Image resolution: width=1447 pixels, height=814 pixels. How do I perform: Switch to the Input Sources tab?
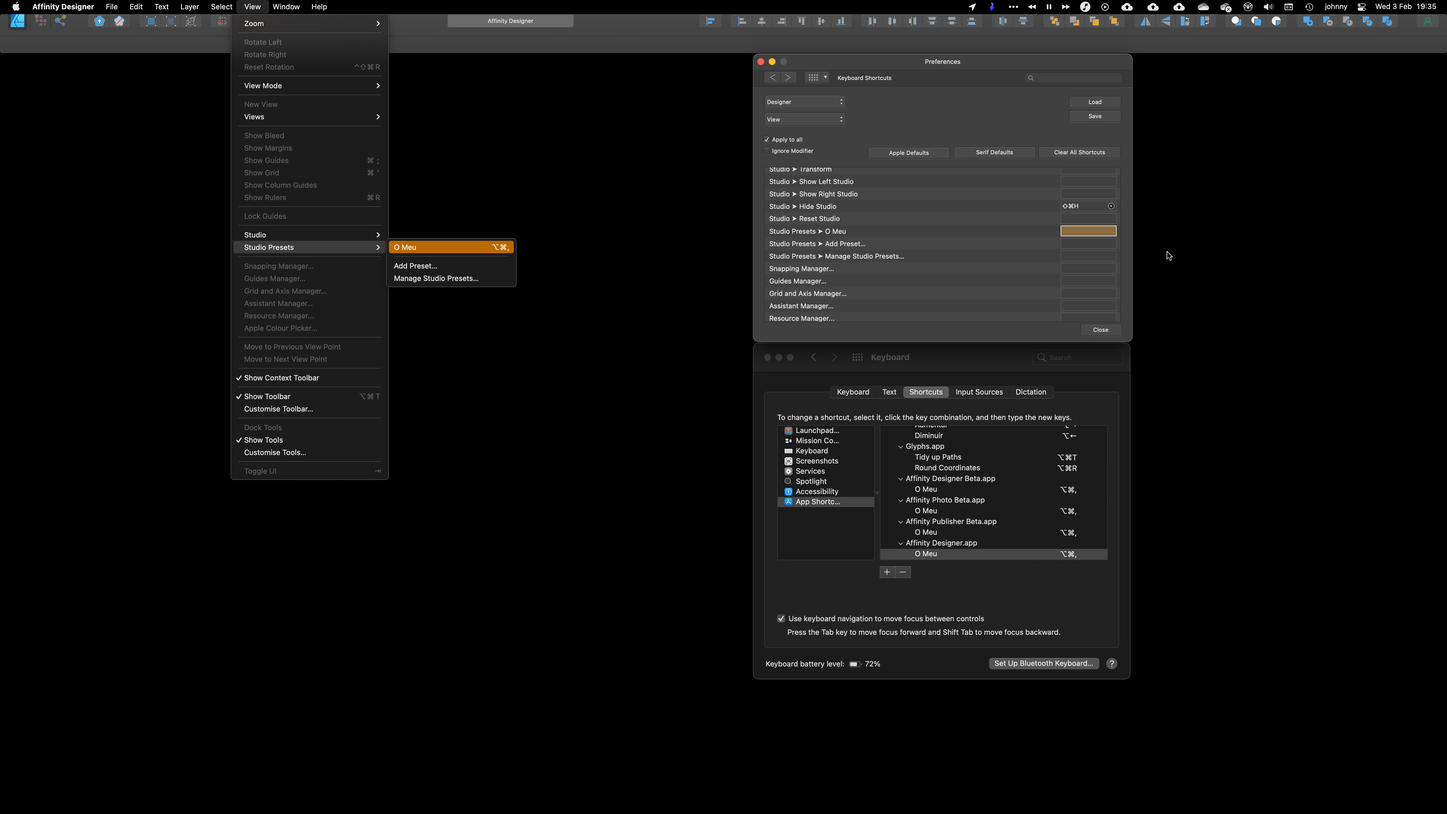click(979, 392)
